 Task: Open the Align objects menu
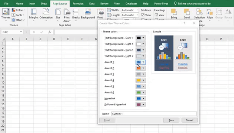(210, 15)
